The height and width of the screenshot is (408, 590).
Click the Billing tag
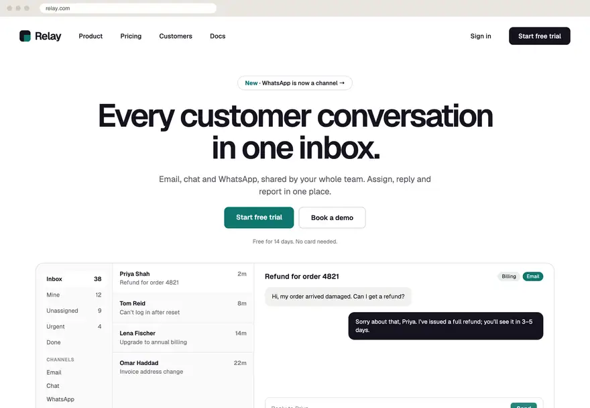tap(509, 276)
